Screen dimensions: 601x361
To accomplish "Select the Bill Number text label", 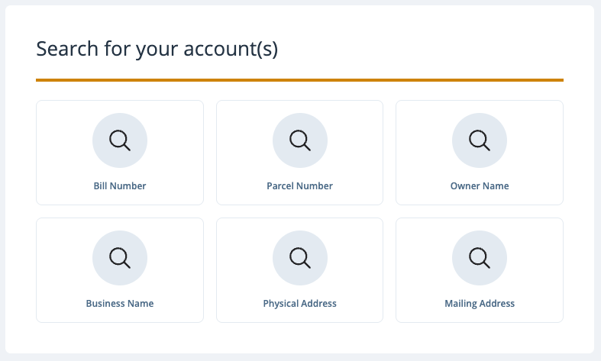I will coord(120,186).
